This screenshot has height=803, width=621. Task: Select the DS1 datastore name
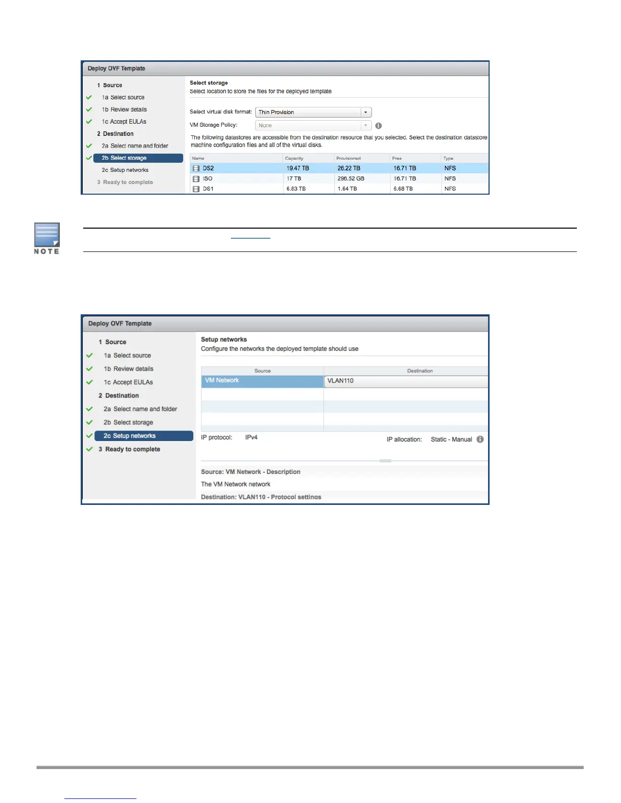[209, 189]
